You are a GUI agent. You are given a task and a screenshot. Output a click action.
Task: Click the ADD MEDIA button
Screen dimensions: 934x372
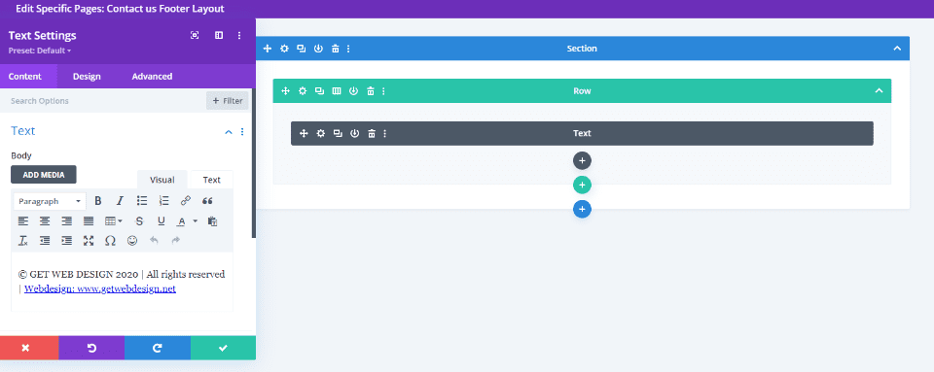[44, 175]
